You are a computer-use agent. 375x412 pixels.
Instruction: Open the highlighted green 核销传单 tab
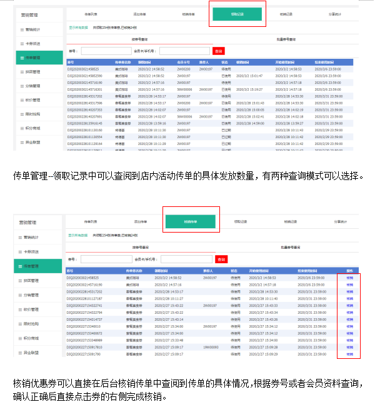(191, 222)
